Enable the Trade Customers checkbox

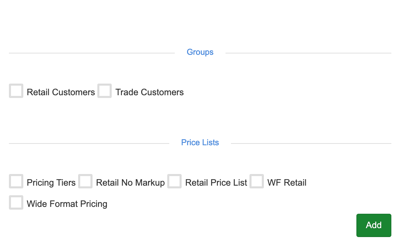(105, 91)
